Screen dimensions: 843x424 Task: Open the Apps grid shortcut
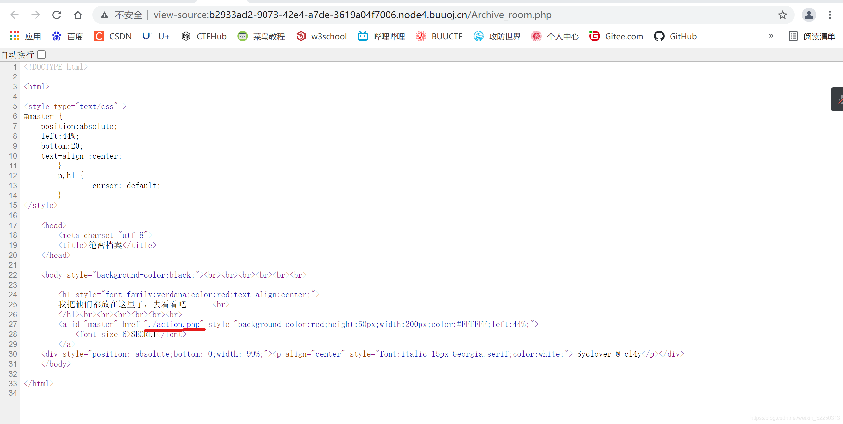[25, 36]
